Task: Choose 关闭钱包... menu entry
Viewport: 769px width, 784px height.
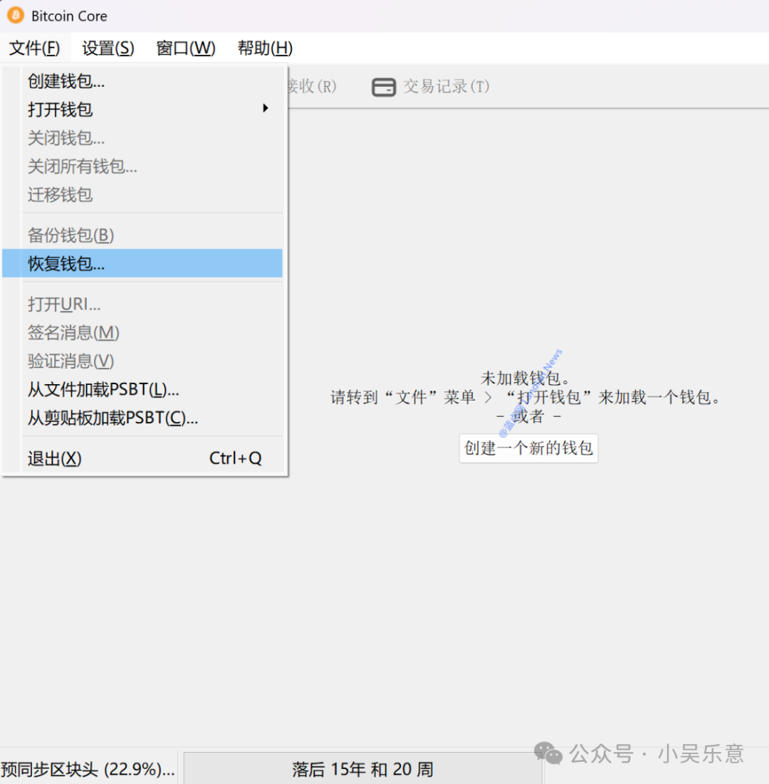Action: click(x=142, y=138)
